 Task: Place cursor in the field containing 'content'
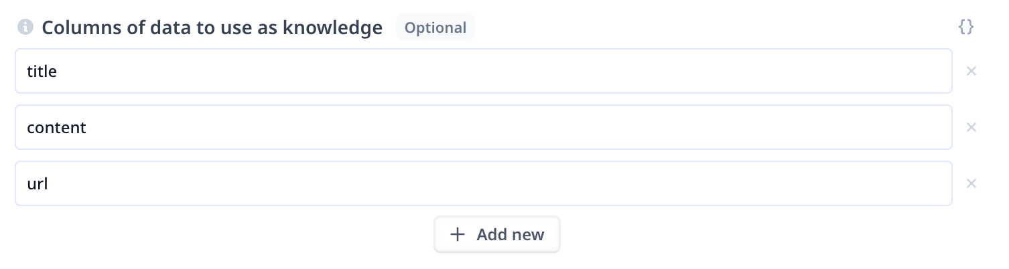484,127
